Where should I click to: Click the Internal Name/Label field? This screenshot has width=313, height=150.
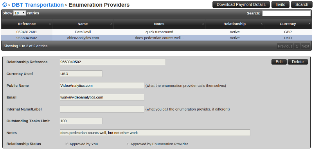click(x=102, y=109)
